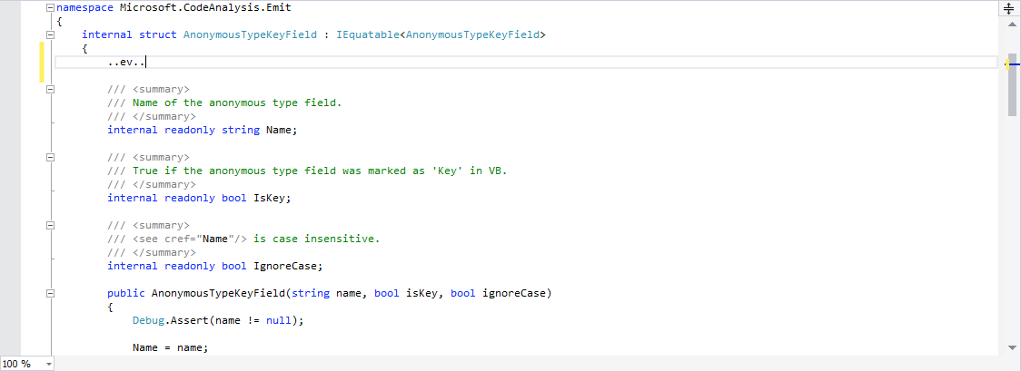Screen dimensions: 1021x371
Task: Open the 100 % zoom dropdown
Action: [x=49, y=364]
